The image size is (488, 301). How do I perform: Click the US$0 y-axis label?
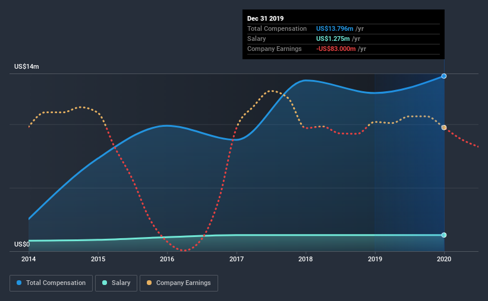click(x=22, y=244)
